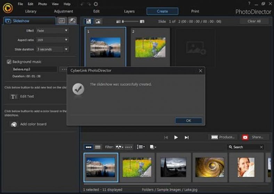Click the Edit Text icon
This screenshot has height=194, width=274.
14,96
